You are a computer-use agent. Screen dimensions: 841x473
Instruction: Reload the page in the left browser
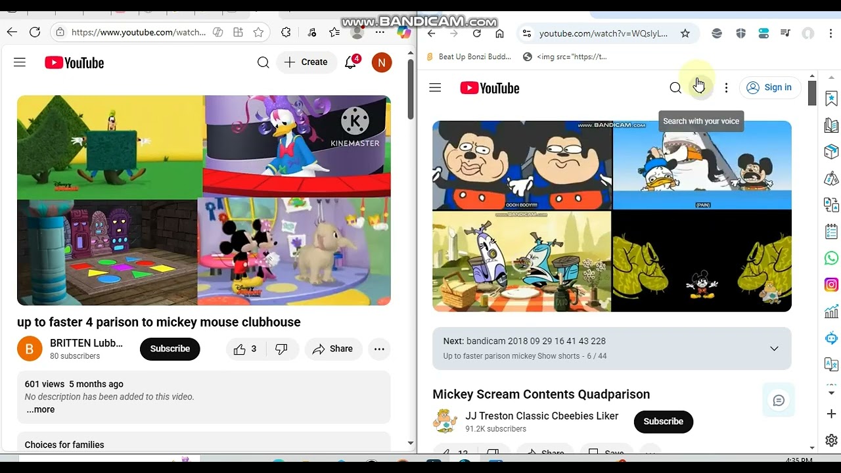coord(35,32)
